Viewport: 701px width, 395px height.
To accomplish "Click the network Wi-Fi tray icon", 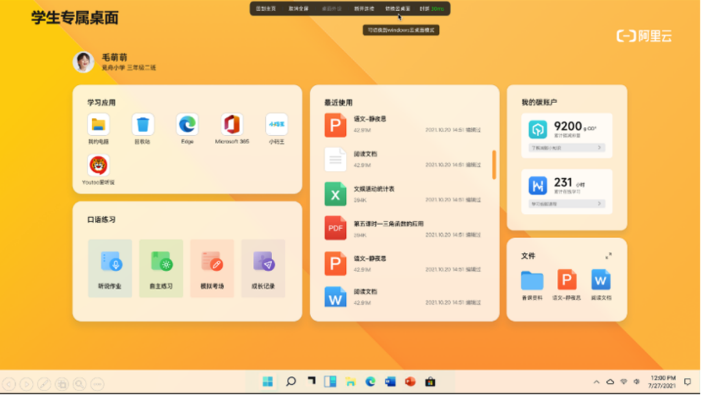I will 624,381.
